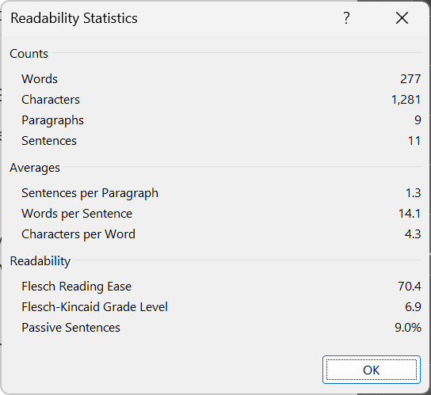
Task: Select the Words count value 277
Action: tap(410, 79)
